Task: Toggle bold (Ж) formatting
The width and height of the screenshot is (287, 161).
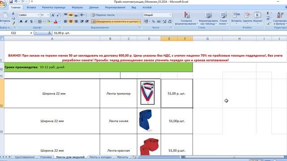Action: tap(21, 21)
